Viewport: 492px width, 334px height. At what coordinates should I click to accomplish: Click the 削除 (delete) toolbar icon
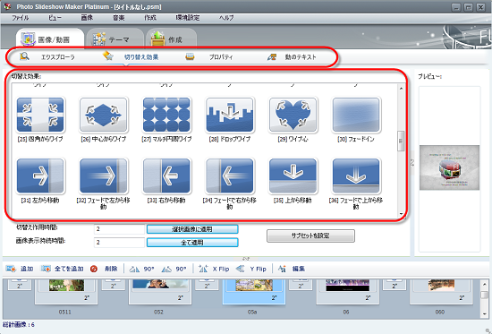click(x=94, y=269)
